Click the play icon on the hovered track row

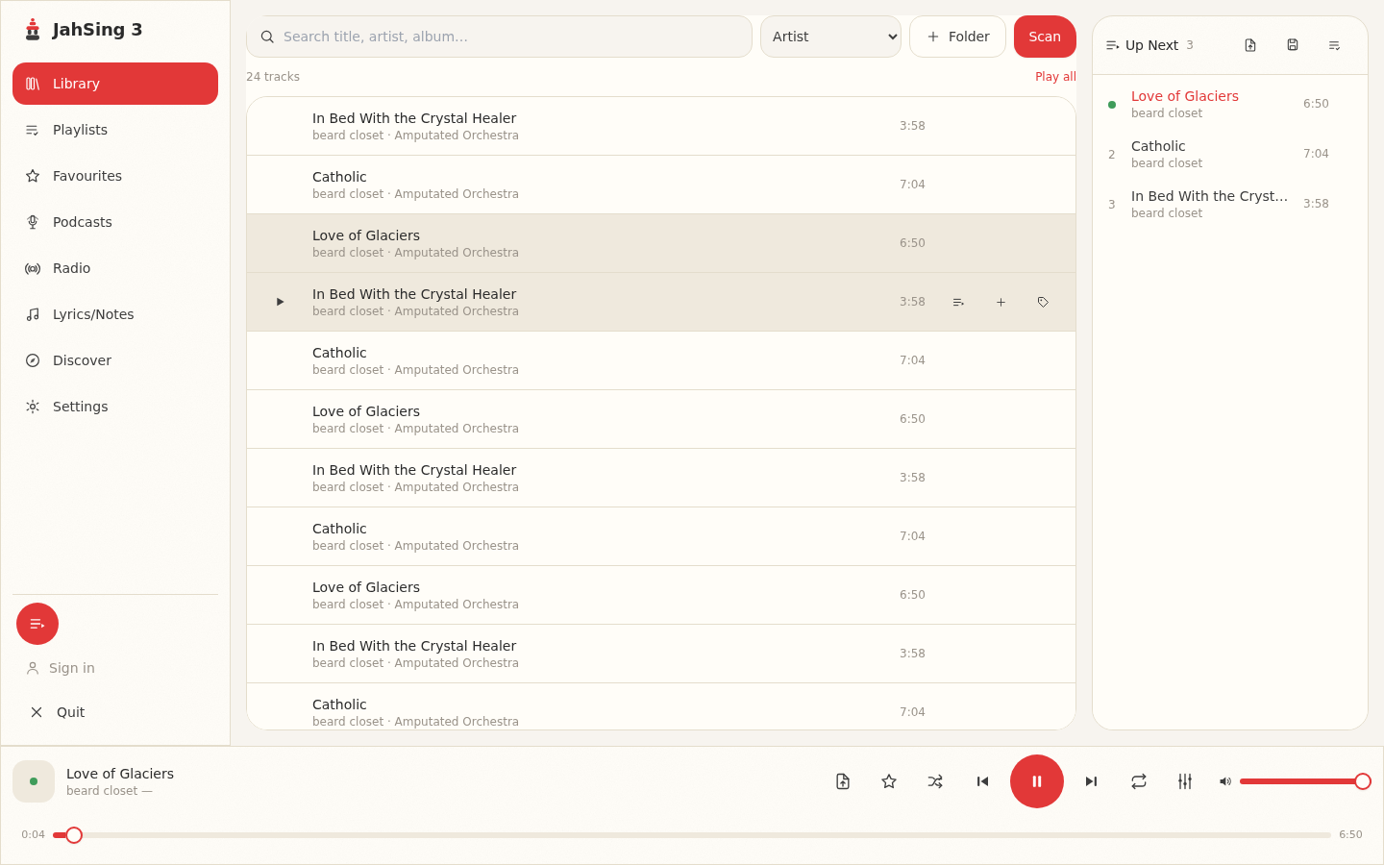click(280, 302)
